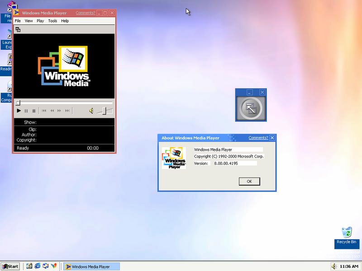Viewport: 362px width, 271px height.
Task: Minimize the Windows Media Player window
Action: coord(99,13)
